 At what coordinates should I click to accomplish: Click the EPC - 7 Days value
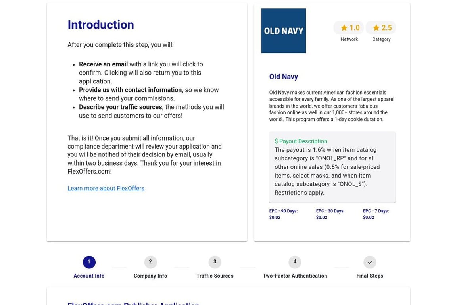coord(369,218)
